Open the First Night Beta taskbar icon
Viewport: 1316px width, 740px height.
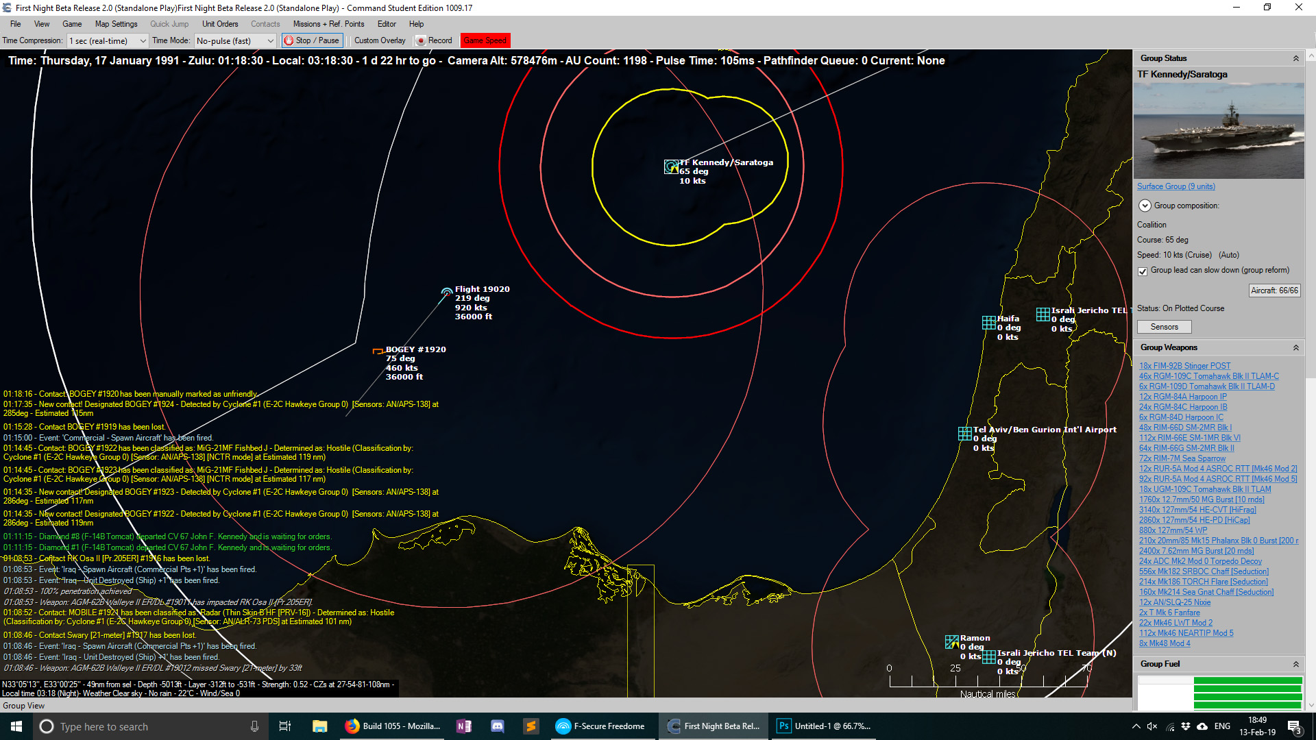coord(713,726)
